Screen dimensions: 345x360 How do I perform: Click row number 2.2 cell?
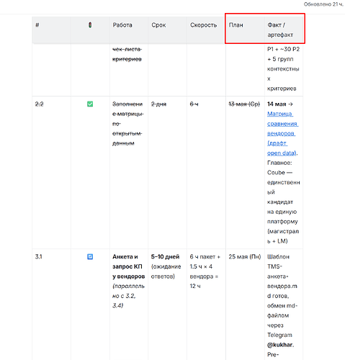point(39,104)
